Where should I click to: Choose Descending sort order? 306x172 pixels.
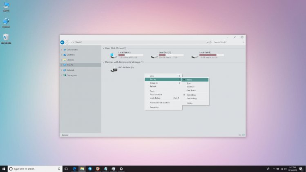(195, 98)
